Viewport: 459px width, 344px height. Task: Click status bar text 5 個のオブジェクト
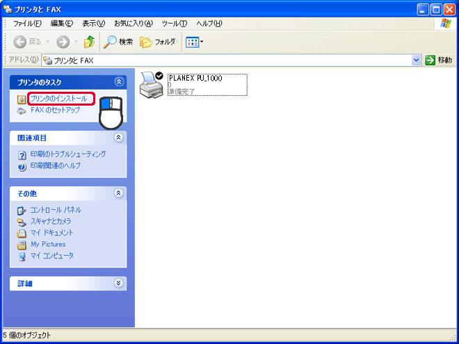[x=27, y=335]
